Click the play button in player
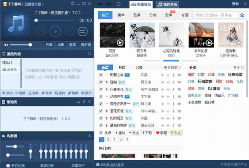 click(x=55, y=31)
